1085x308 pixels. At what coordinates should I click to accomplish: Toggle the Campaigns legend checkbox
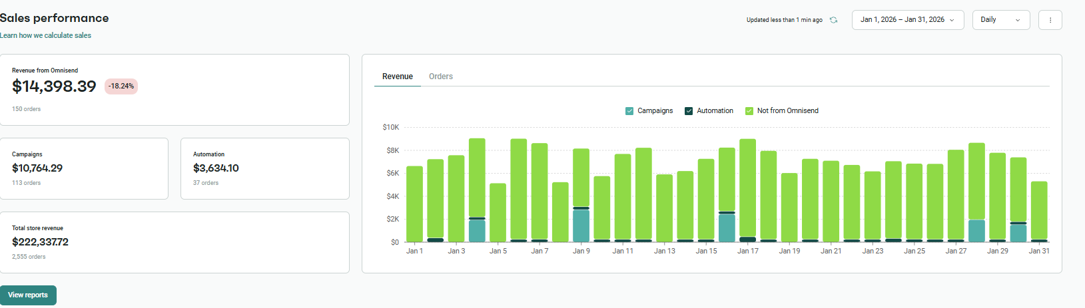pos(629,111)
